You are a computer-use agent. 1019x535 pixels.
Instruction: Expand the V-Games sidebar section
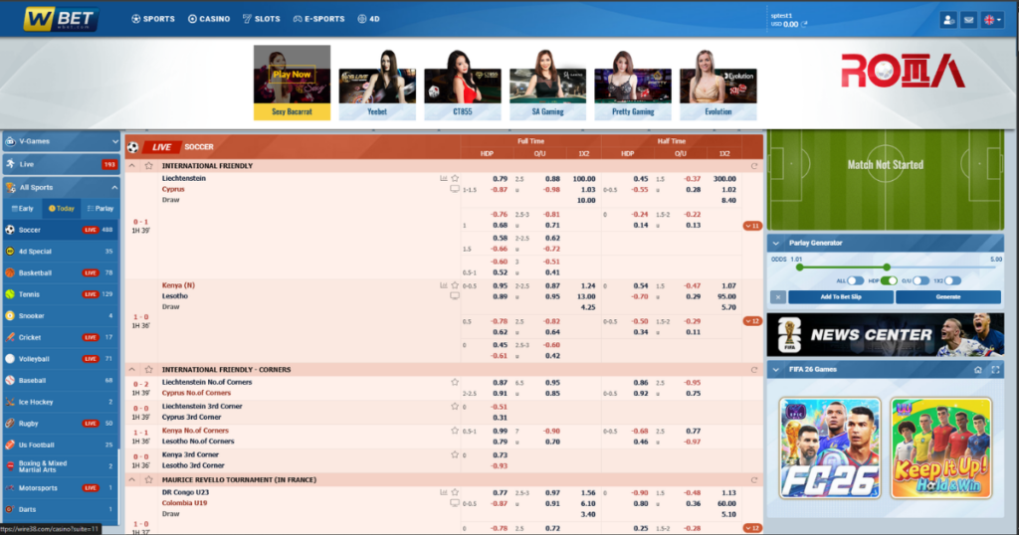click(61, 141)
